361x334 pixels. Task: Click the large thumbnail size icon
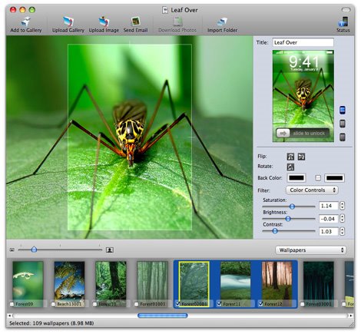coord(110,250)
